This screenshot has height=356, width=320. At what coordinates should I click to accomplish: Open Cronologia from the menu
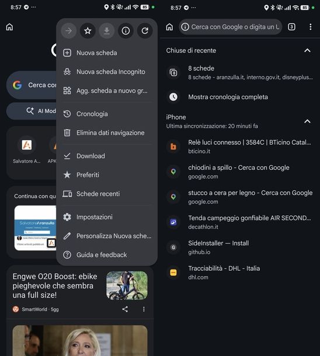107,114
